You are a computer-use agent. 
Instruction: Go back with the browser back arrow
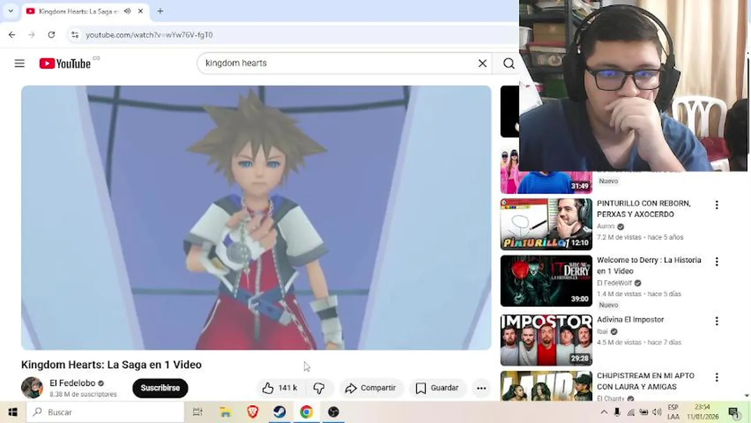point(12,35)
